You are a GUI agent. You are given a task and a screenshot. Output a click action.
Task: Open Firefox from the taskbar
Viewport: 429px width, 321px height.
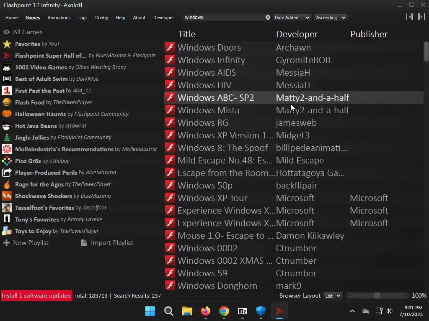point(205,311)
